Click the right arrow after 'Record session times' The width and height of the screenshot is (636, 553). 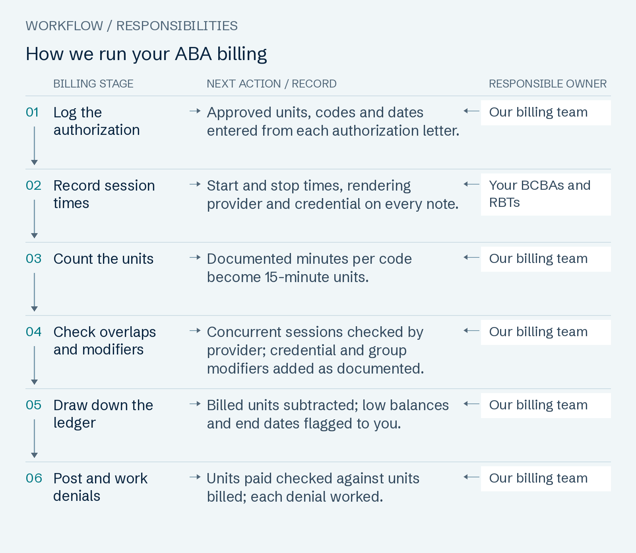[195, 184]
